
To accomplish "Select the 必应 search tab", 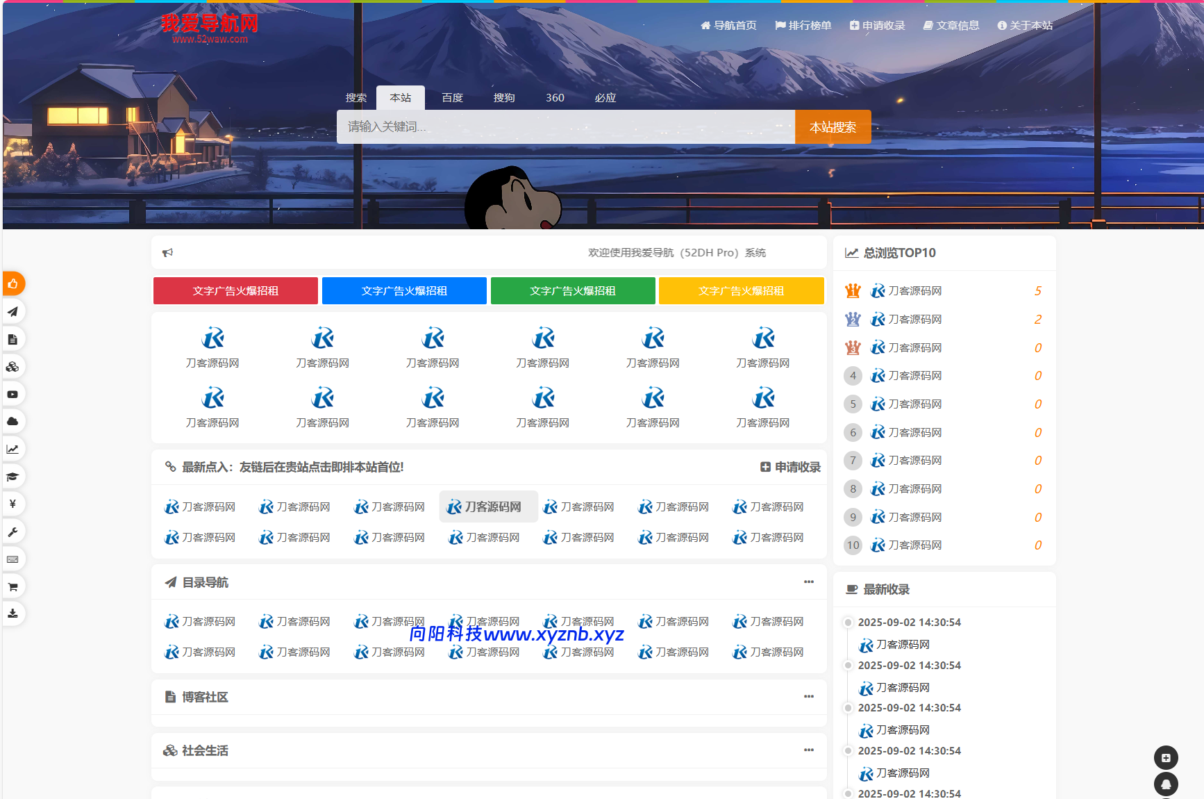I will tap(605, 98).
